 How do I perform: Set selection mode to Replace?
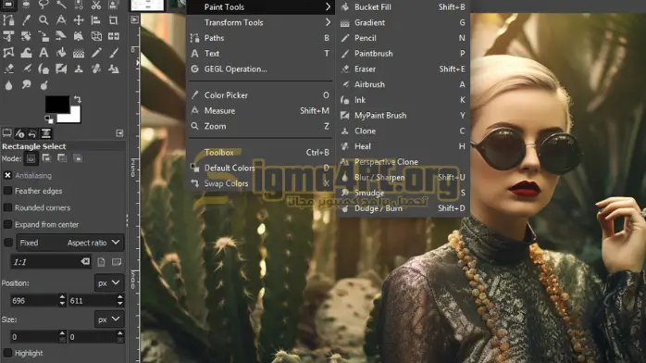31,158
